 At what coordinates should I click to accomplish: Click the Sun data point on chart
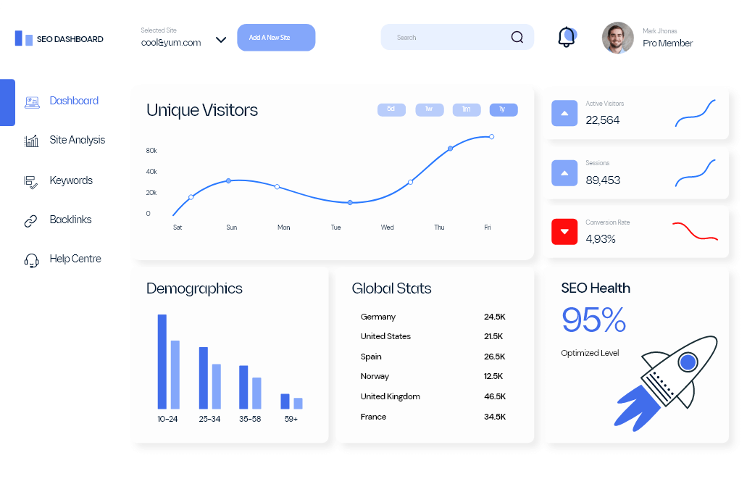pos(229,180)
